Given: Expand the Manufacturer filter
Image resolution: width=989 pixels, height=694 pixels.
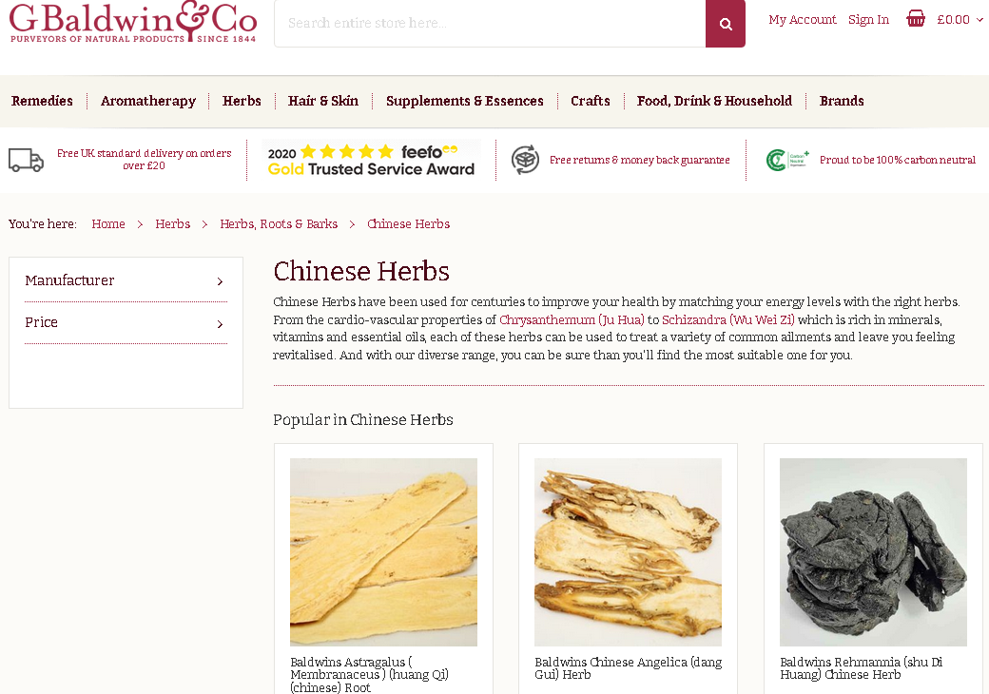Looking at the screenshot, I should tap(126, 280).
